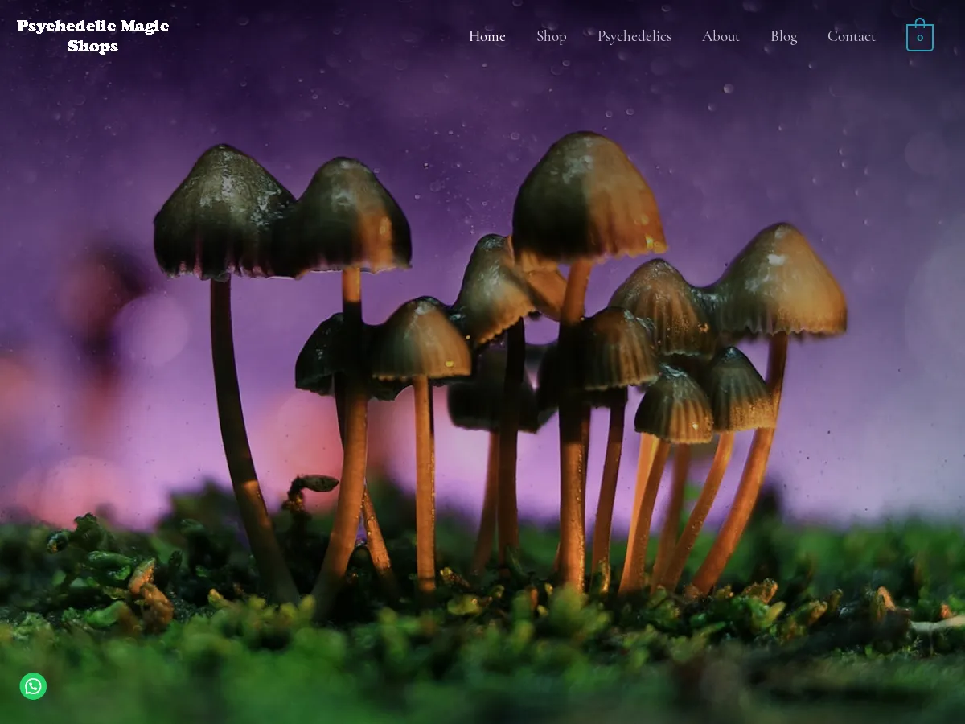This screenshot has height=724, width=965.
Task: Tap the green phone chat bubble
Action: coord(33,686)
